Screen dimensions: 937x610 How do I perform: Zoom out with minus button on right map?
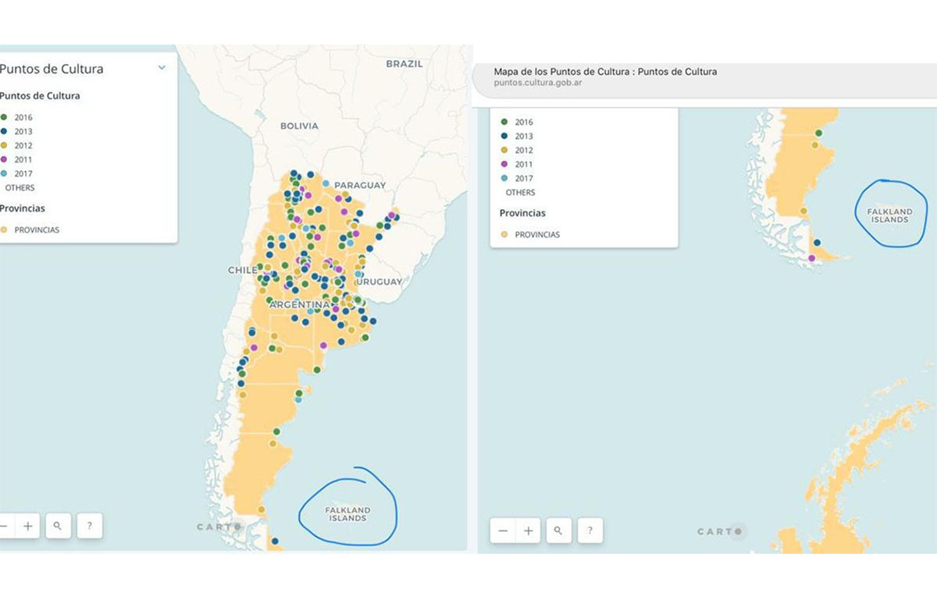[x=503, y=531]
